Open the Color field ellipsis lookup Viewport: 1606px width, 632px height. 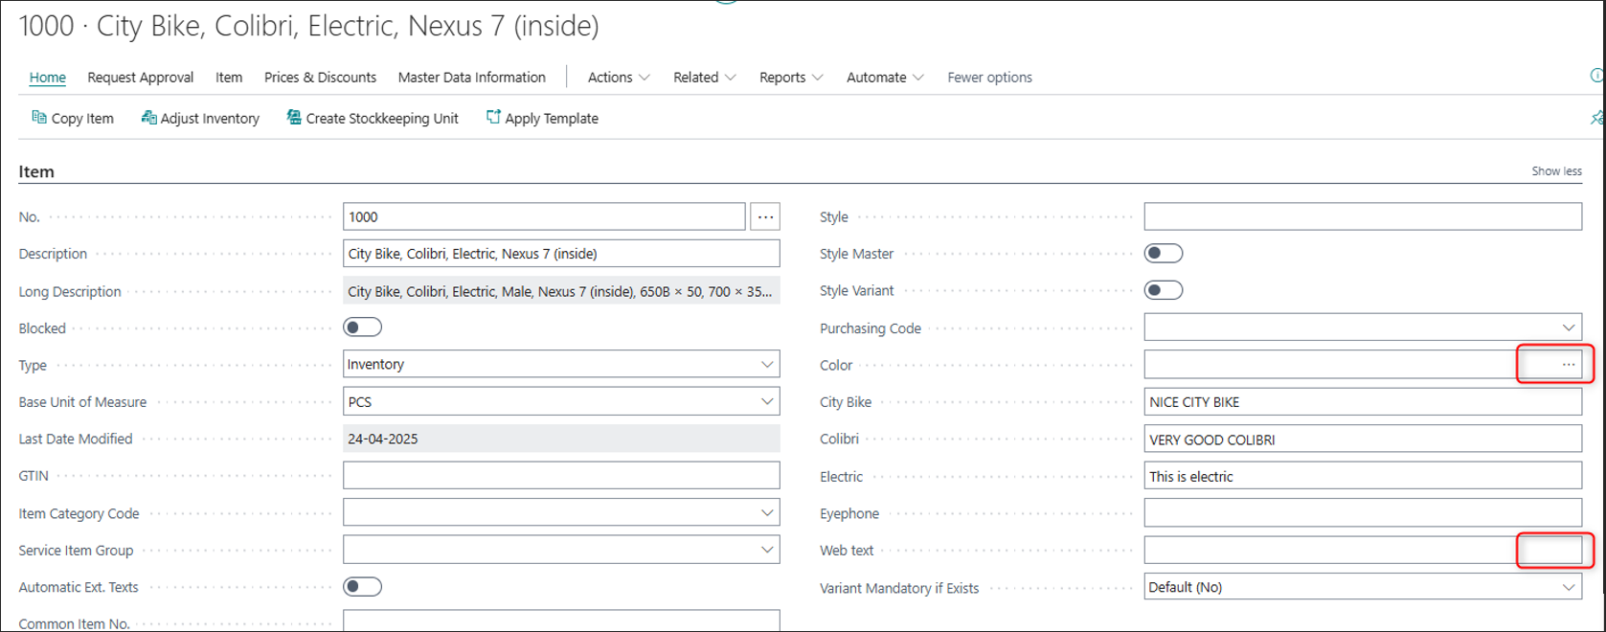(x=1568, y=365)
